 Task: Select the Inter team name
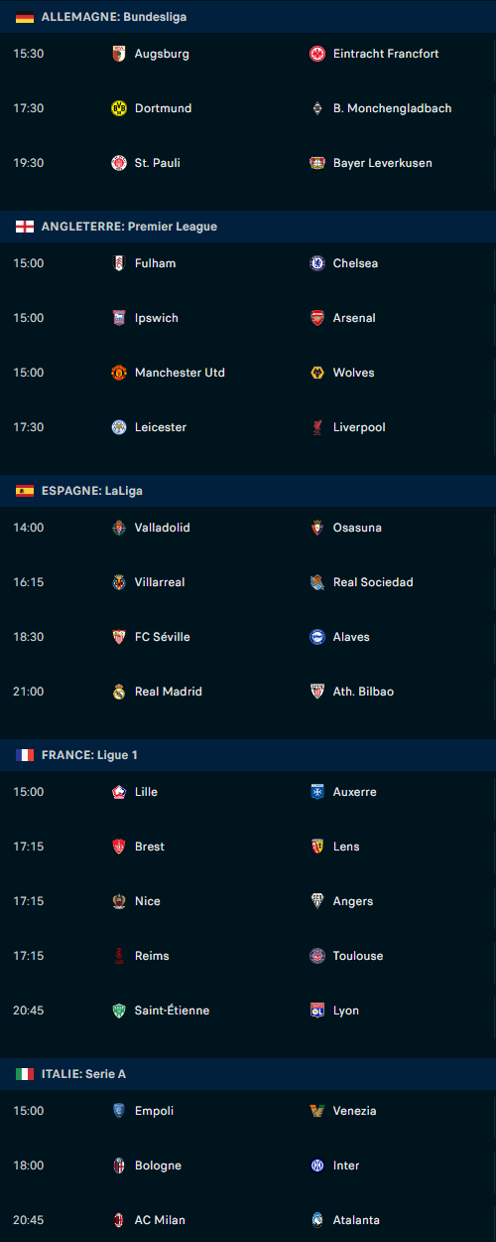346,1165
